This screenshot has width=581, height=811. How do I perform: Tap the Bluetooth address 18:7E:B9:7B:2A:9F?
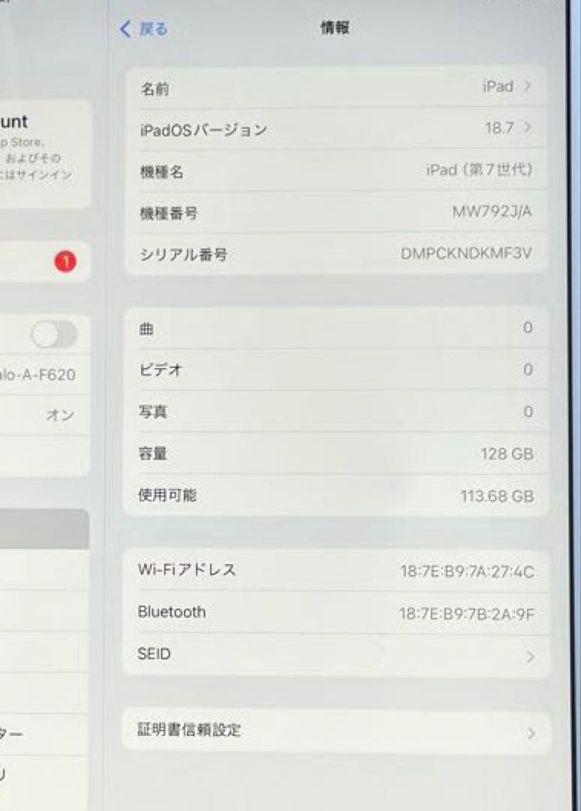(x=466, y=614)
